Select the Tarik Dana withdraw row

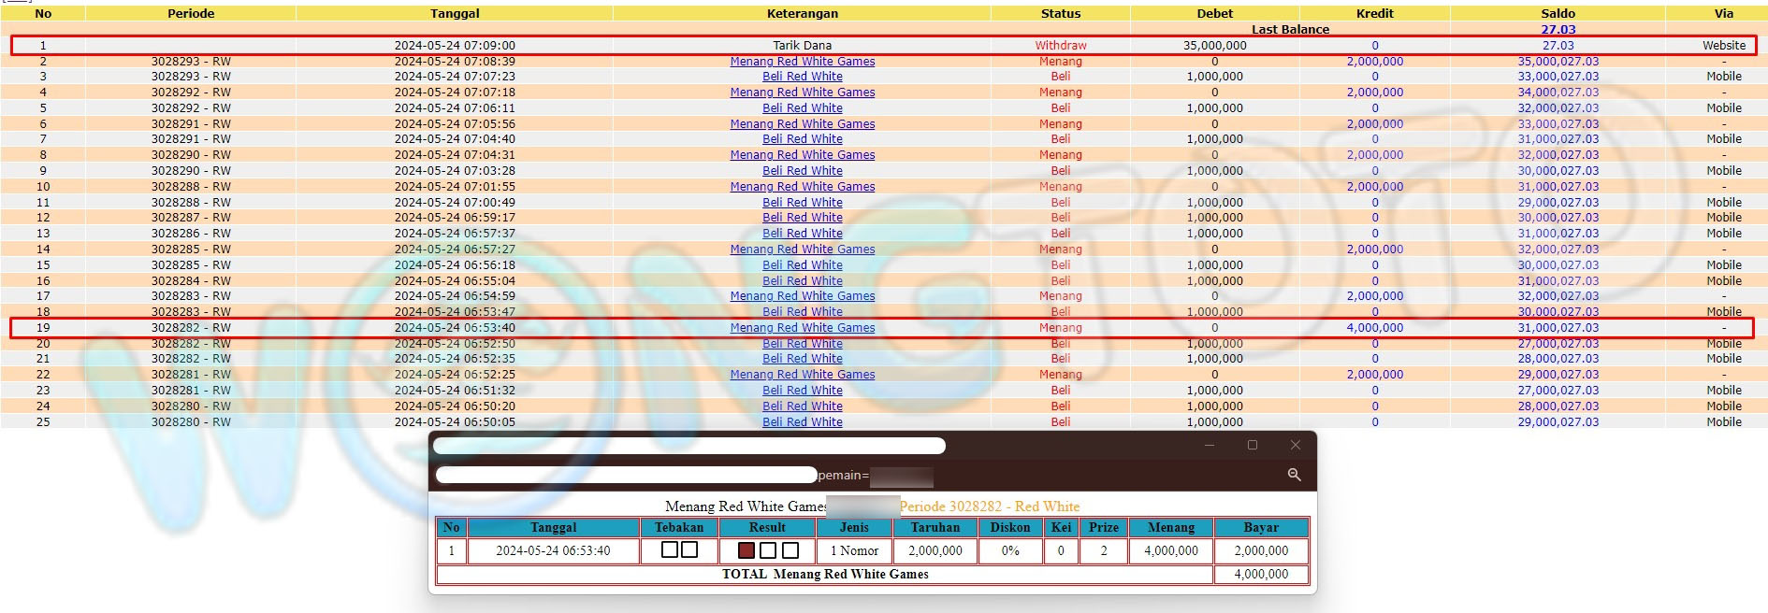[803, 45]
